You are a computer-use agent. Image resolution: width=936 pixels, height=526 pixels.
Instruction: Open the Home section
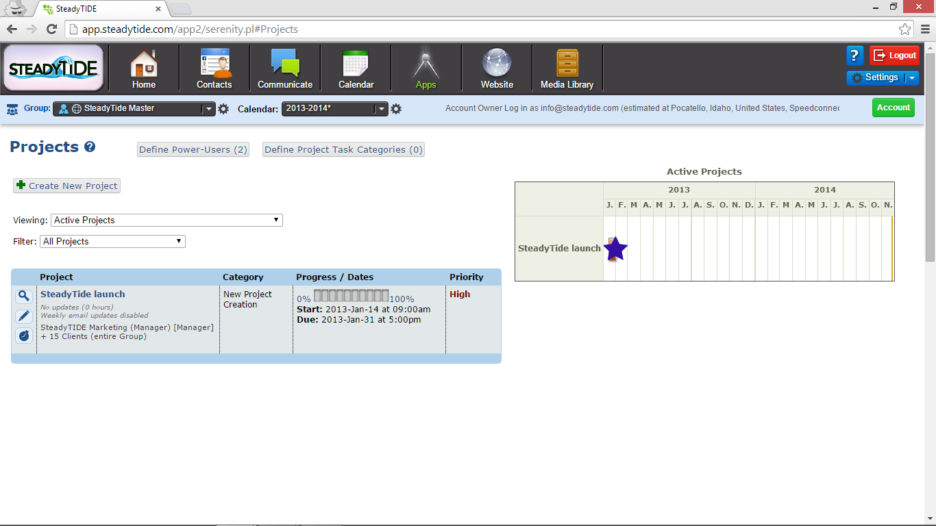(144, 68)
